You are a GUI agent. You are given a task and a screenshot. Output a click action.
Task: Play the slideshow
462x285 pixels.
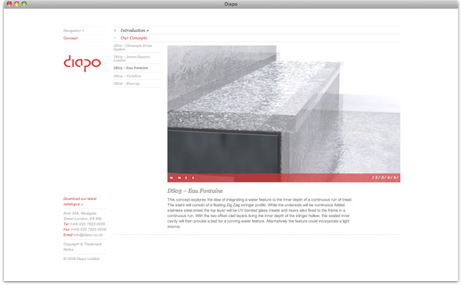pos(193,178)
